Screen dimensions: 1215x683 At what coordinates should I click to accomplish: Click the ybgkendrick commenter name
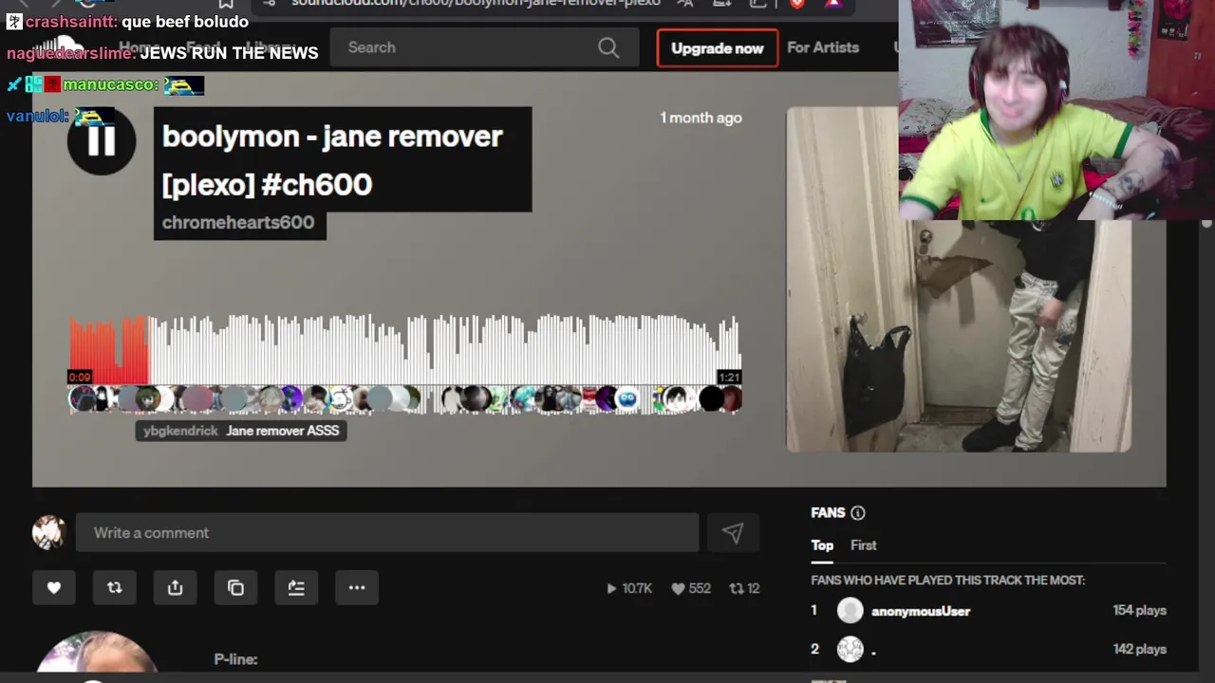tap(180, 431)
